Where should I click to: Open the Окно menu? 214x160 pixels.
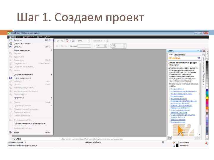pyautogui.click(x=40, y=37)
